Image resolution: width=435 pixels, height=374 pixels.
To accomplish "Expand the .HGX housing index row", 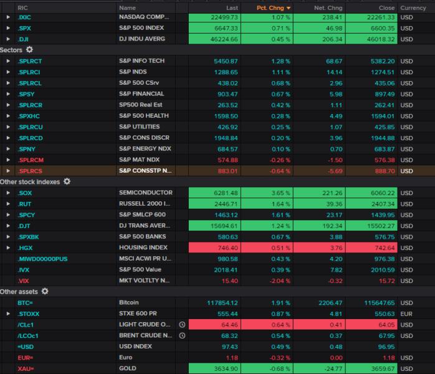I will click(8, 247).
